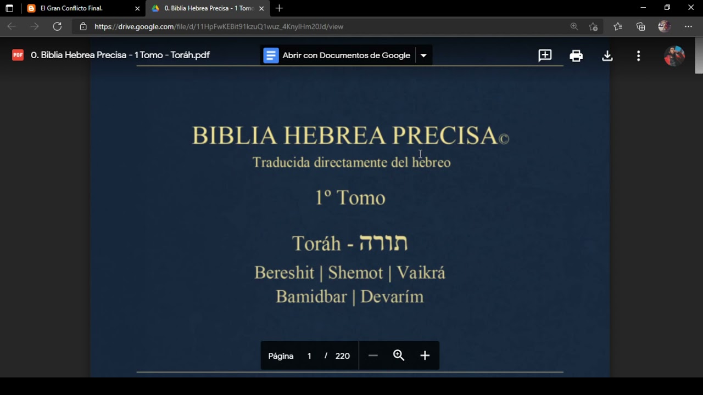Viewport: 703px width, 395px height.
Task: Click the vertical scrollbar thumb
Action: point(699,55)
